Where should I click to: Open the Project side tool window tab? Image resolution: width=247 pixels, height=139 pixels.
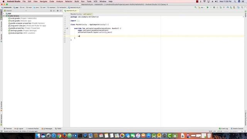(x=1, y=15)
